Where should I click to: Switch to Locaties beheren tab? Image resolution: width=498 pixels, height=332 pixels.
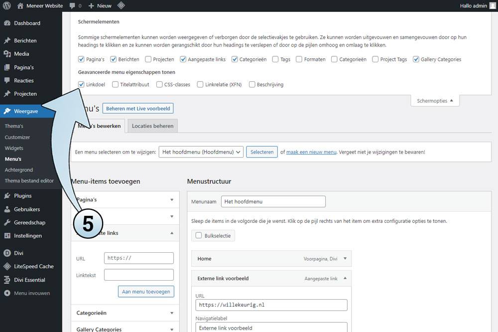click(x=152, y=126)
